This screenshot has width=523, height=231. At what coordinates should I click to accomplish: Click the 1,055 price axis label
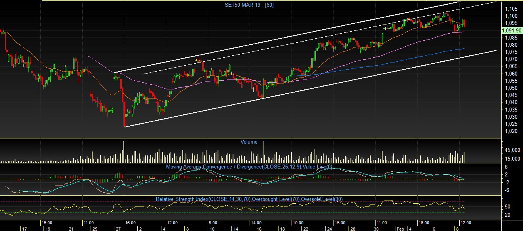[511, 81]
